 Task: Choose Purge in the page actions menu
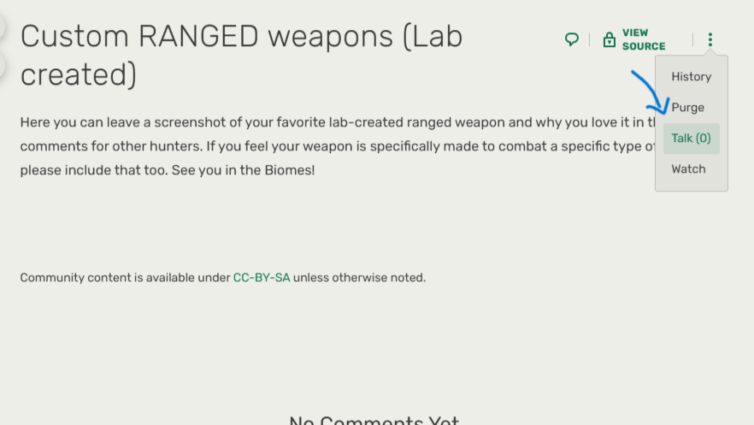[687, 108]
